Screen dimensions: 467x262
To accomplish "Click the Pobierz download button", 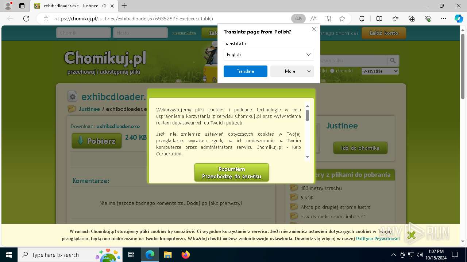I will point(97,141).
